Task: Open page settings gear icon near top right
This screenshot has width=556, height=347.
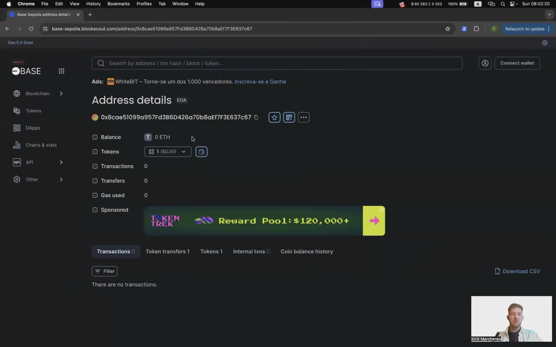Action: click(544, 42)
